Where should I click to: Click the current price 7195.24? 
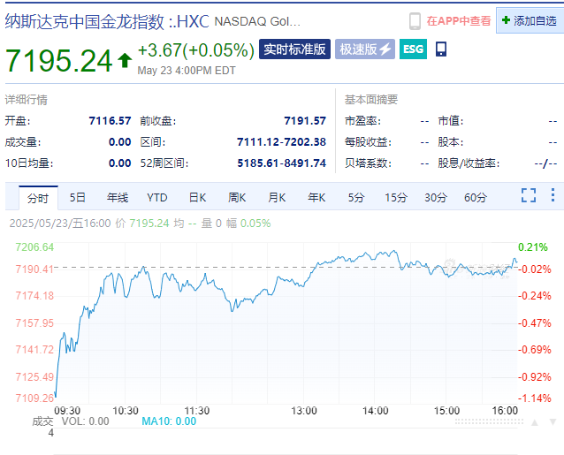pyautogui.click(x=59, y=60)
